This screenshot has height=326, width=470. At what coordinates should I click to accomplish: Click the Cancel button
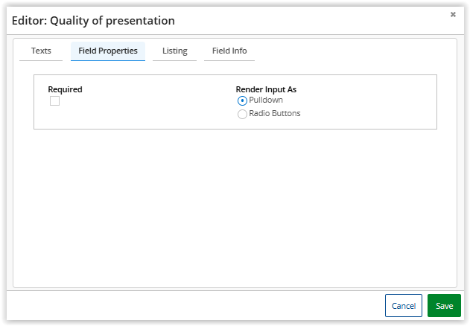pyautogui.click(x=403, y=306)
